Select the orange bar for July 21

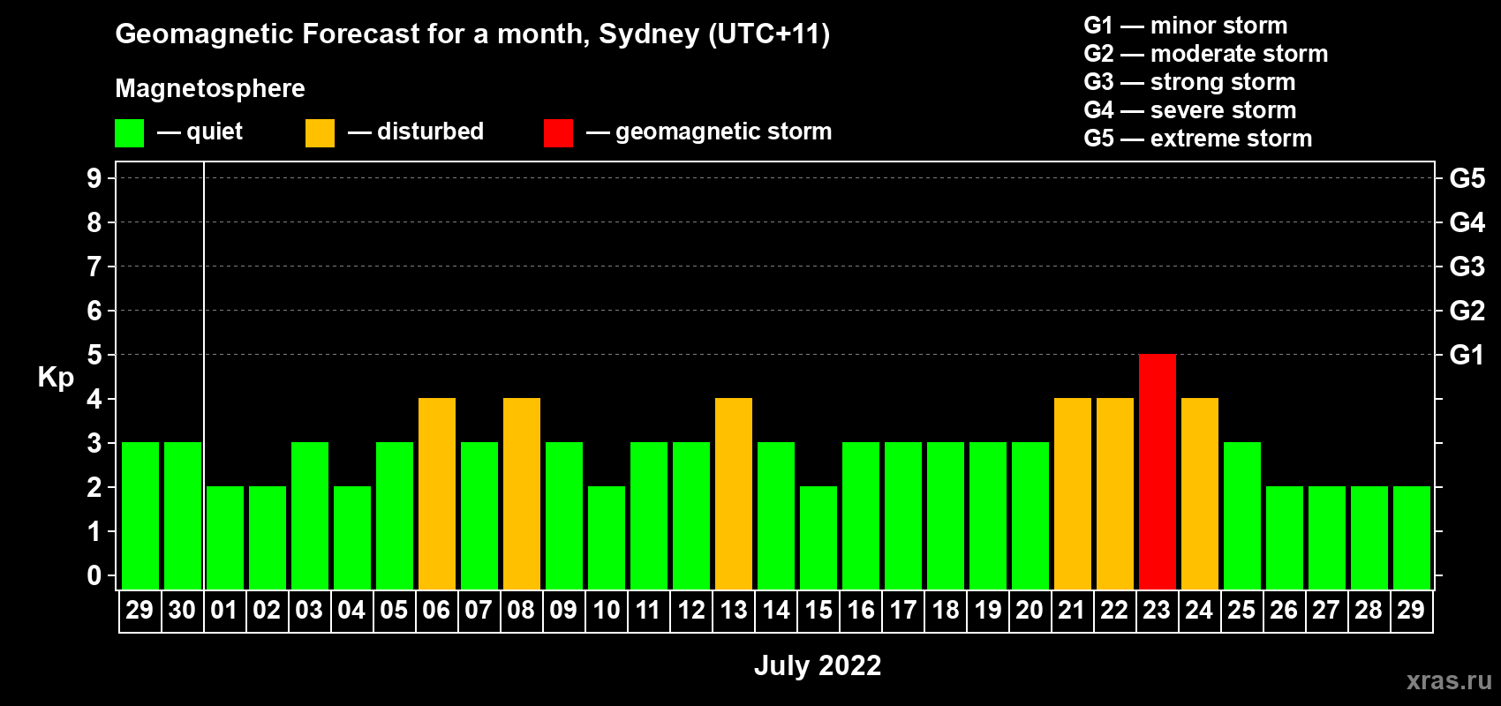(x=1073, y=493)
